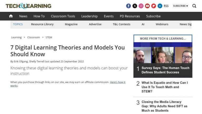Open the Leadership menu
Screen dimensions: 202x114
pyautogui.click(x=89, y=16)
